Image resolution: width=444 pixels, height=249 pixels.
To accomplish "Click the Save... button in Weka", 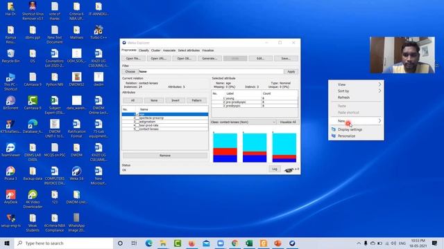I will (286, 58).
